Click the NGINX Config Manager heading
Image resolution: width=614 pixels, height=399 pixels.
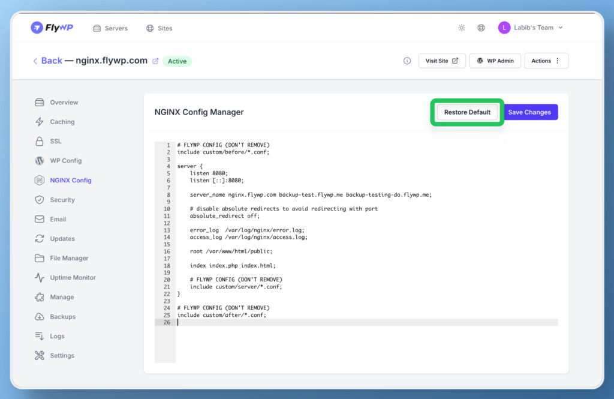(199, 112)
